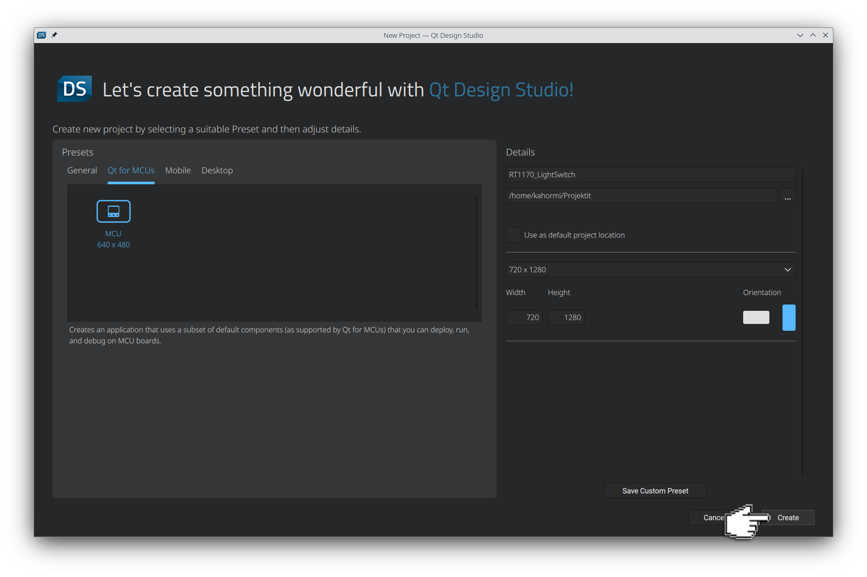Open the General presets tab

pos(82,170)
